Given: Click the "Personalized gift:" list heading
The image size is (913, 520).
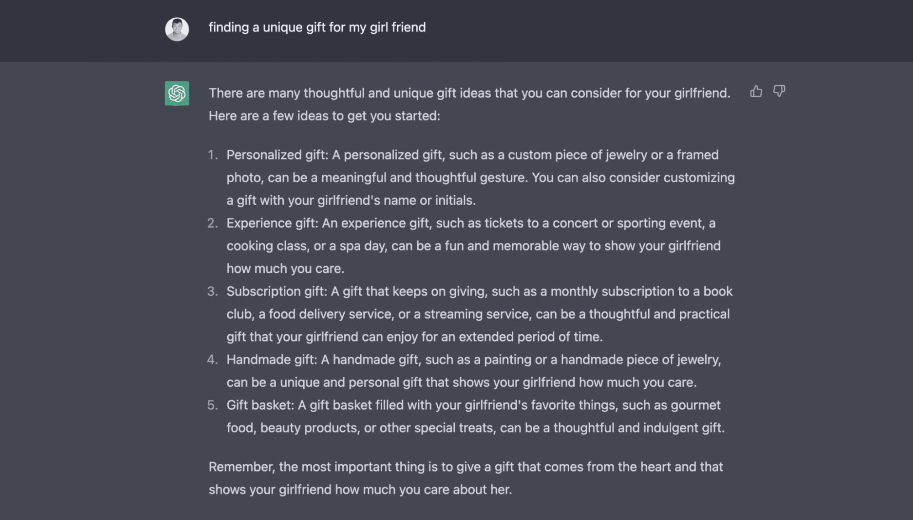Looking at the screenshot, I should (277, 155).
